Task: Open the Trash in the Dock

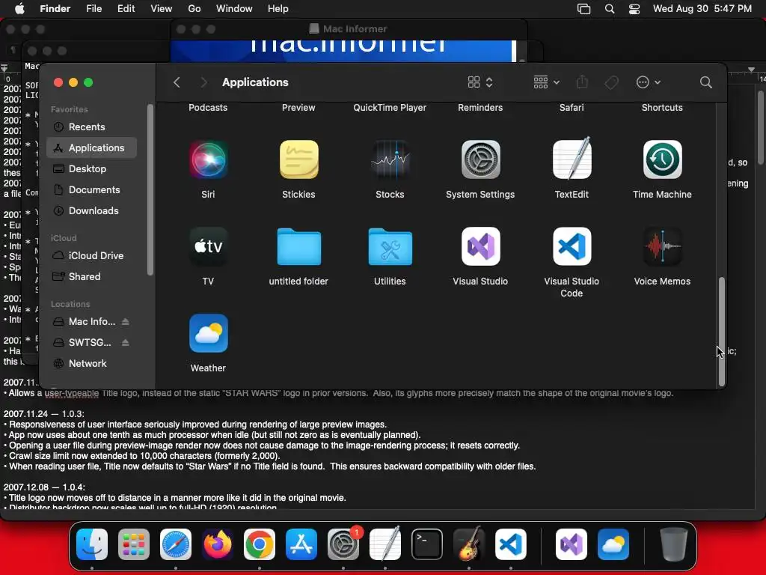Action: pos(674,544)
